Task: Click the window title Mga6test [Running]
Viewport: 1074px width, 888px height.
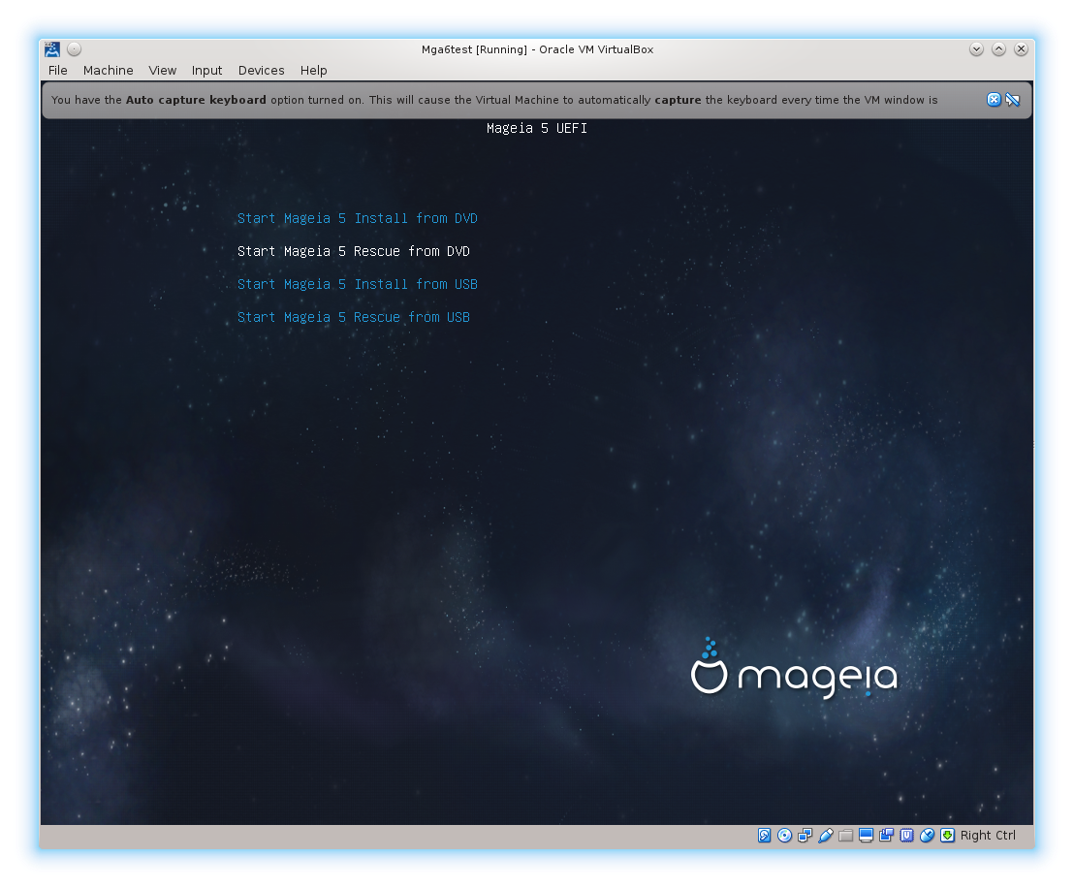Action: pos(474,49)
